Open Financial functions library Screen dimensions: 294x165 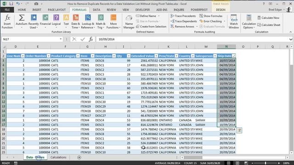coord(45,22)
